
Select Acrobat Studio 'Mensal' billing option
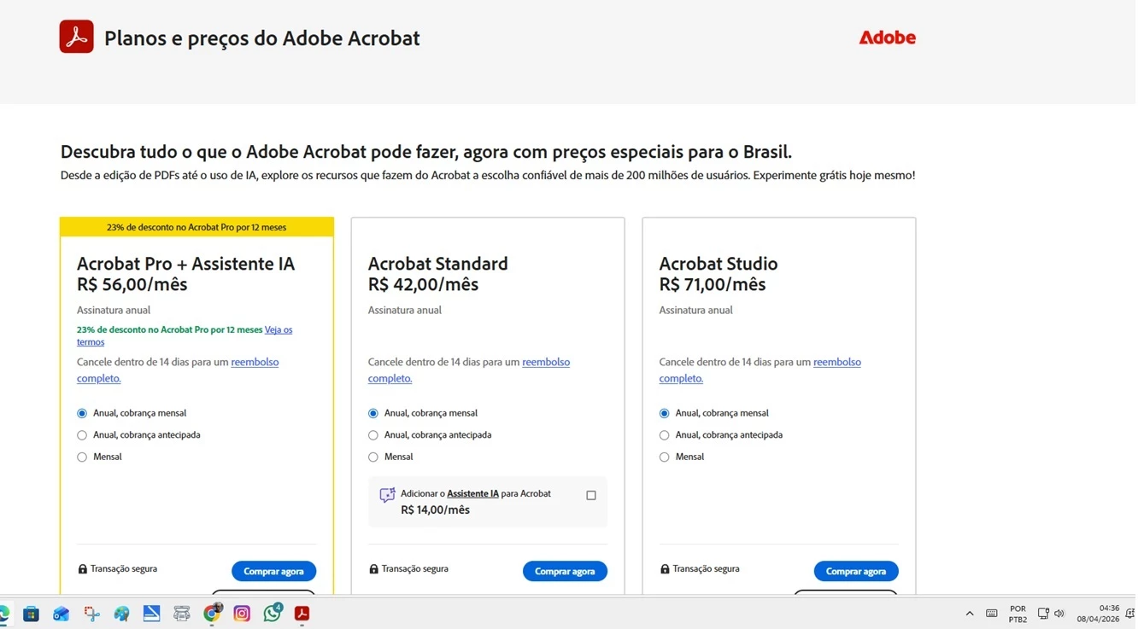tap(665, 457)
